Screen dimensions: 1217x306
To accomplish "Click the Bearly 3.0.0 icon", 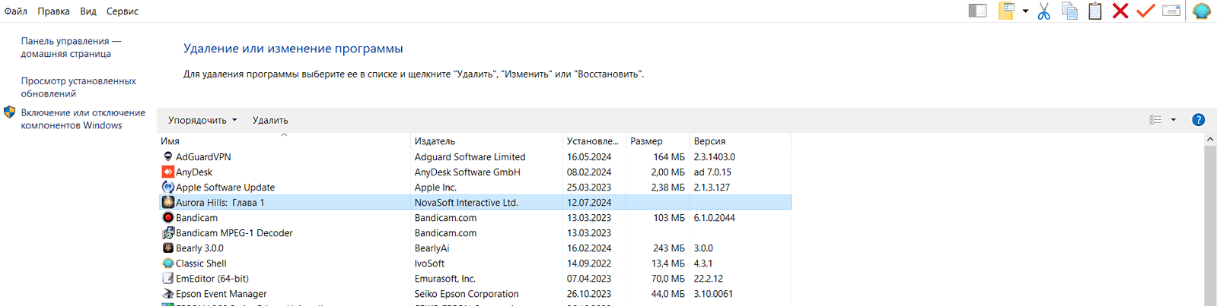I will (x=168, y=248).
